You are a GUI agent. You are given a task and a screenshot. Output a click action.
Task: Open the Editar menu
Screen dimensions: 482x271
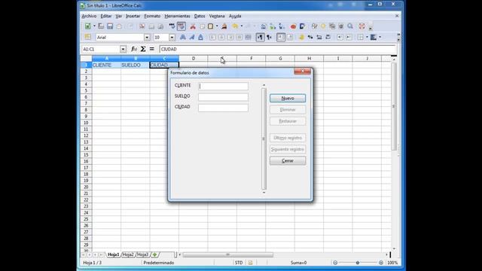(x=106, y=16)
